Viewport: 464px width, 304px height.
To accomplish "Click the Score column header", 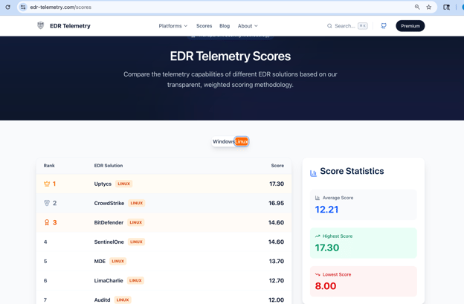I will (277, 166).
